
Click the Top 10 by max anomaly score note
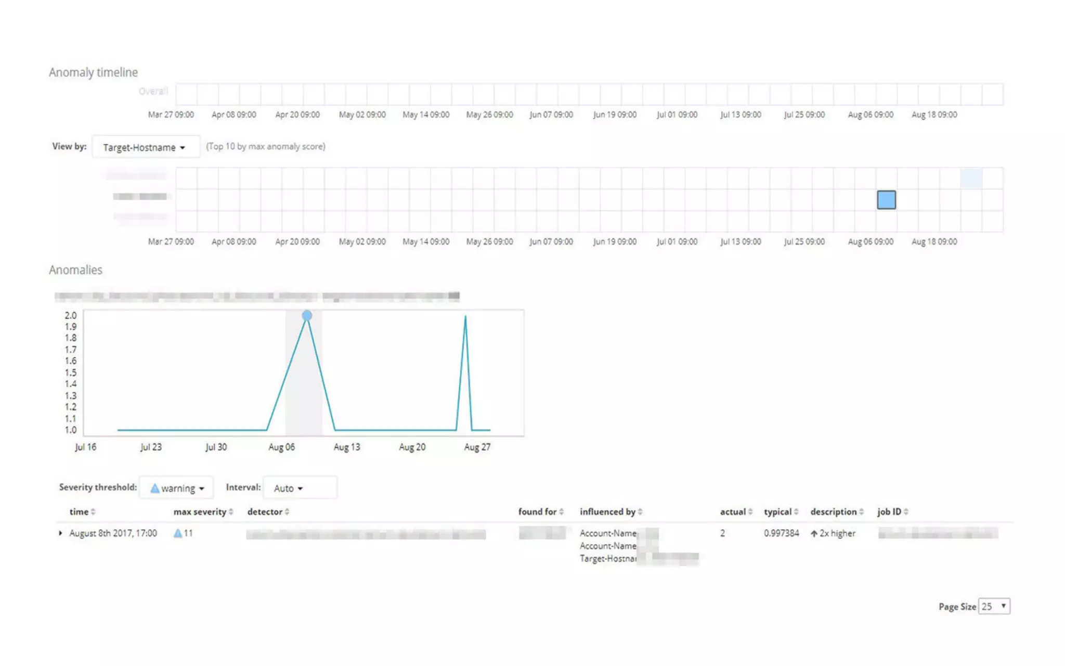point(266,147)
